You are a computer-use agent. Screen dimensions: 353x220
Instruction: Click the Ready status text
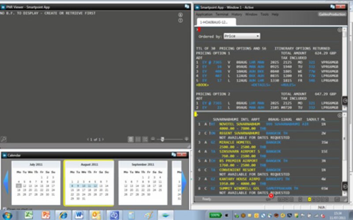coord(207,199)
